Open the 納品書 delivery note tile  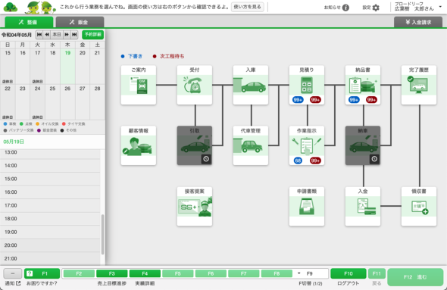coord(363,85)
